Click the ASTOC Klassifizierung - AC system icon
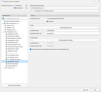This screenshot has height=92, width=101. tap(4, 24)
